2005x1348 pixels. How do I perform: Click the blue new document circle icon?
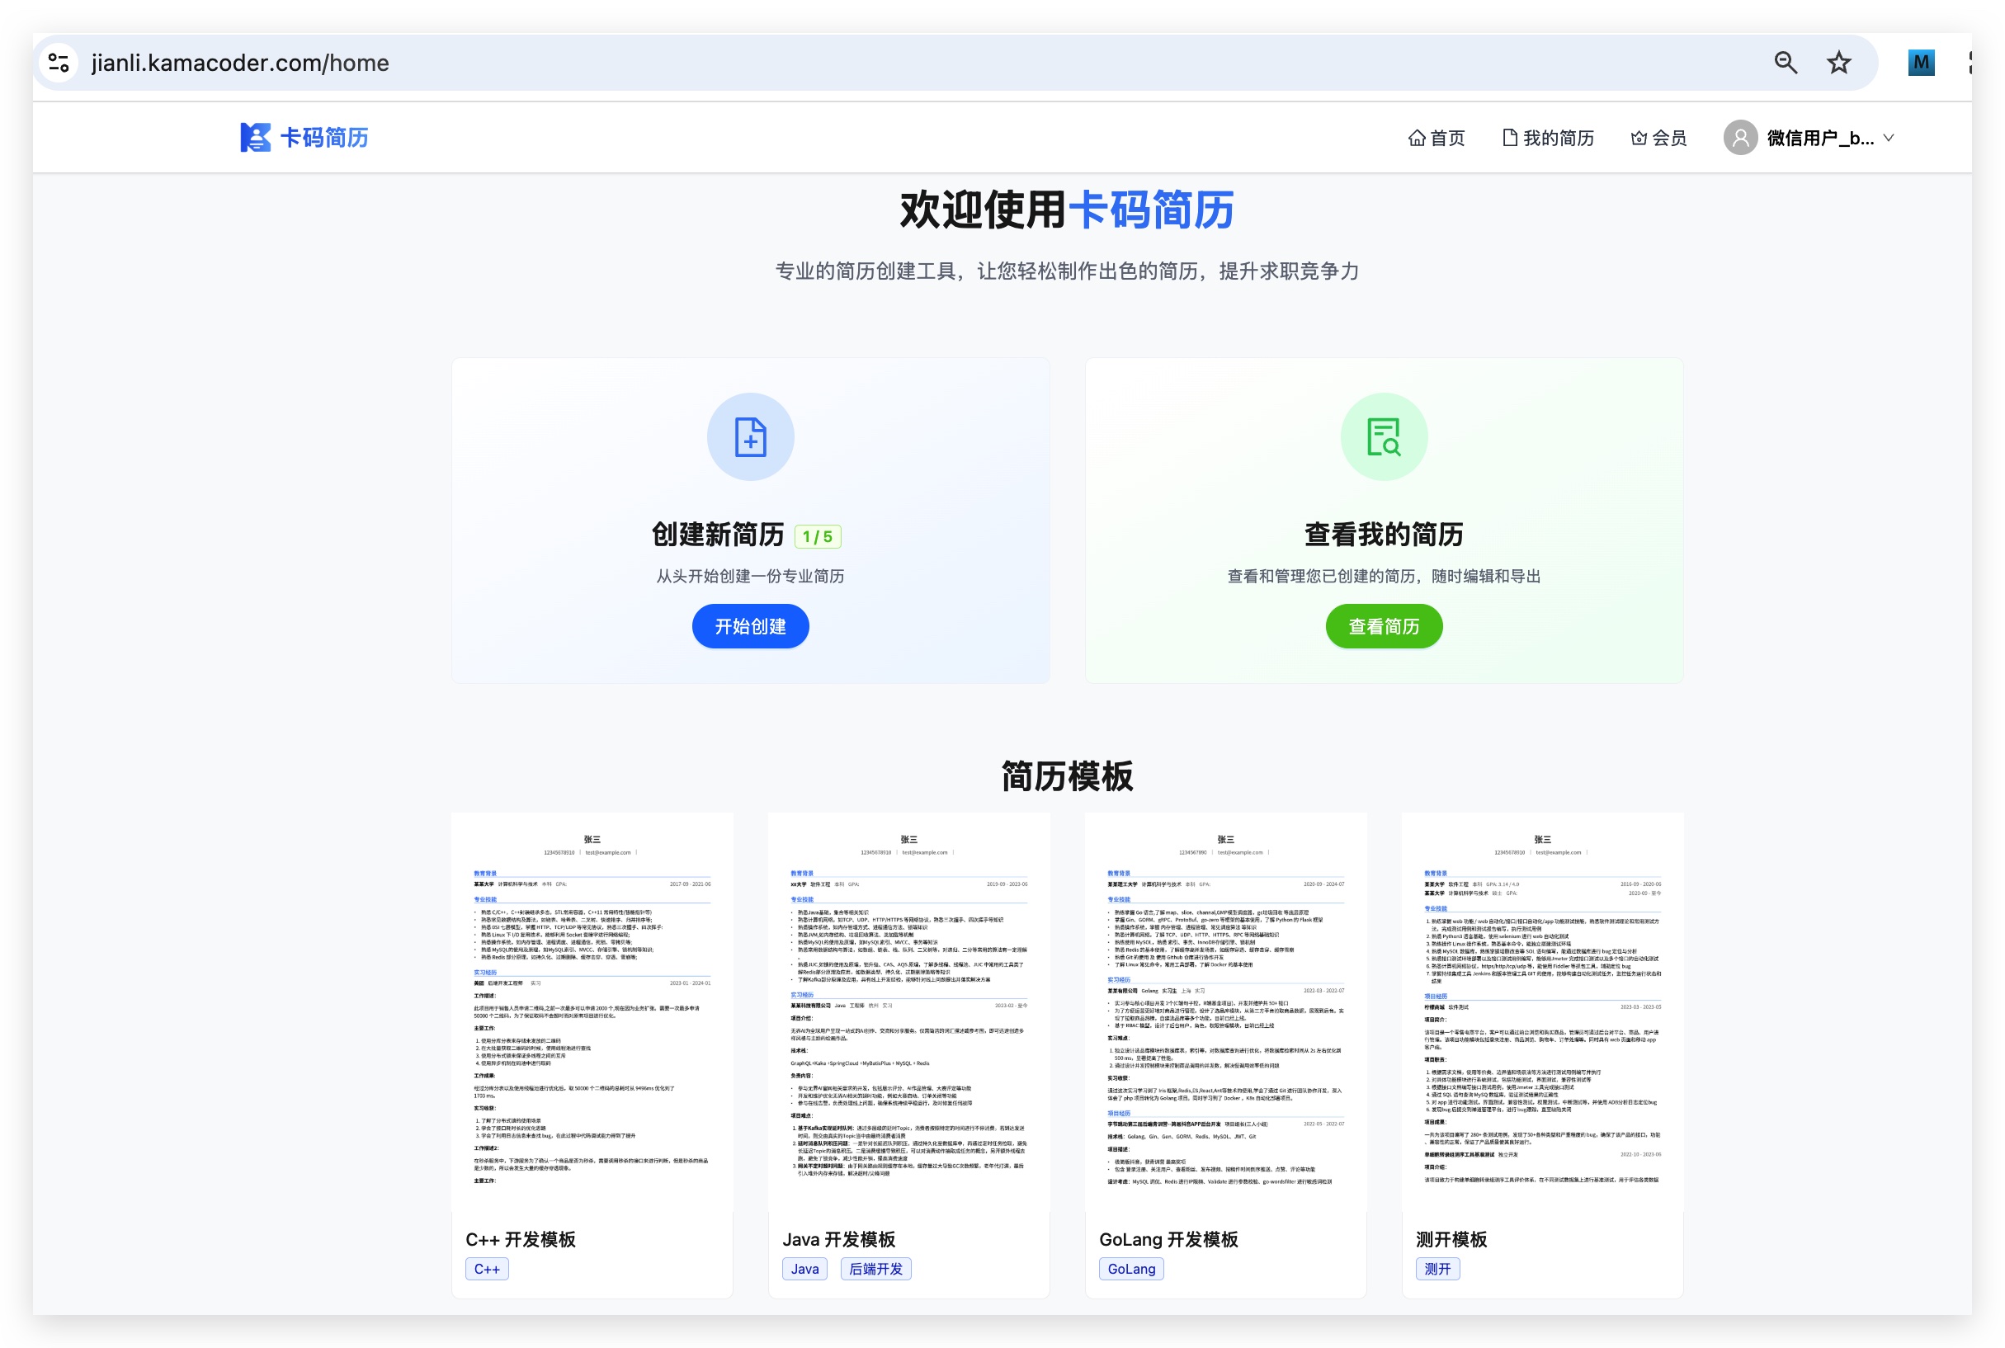(x=750, y=436)
